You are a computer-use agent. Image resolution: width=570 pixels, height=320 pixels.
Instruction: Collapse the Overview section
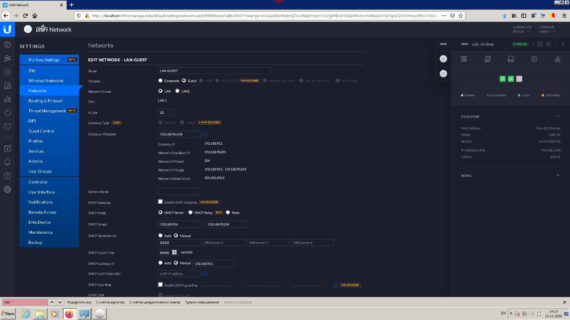click(x=558, y=116)
